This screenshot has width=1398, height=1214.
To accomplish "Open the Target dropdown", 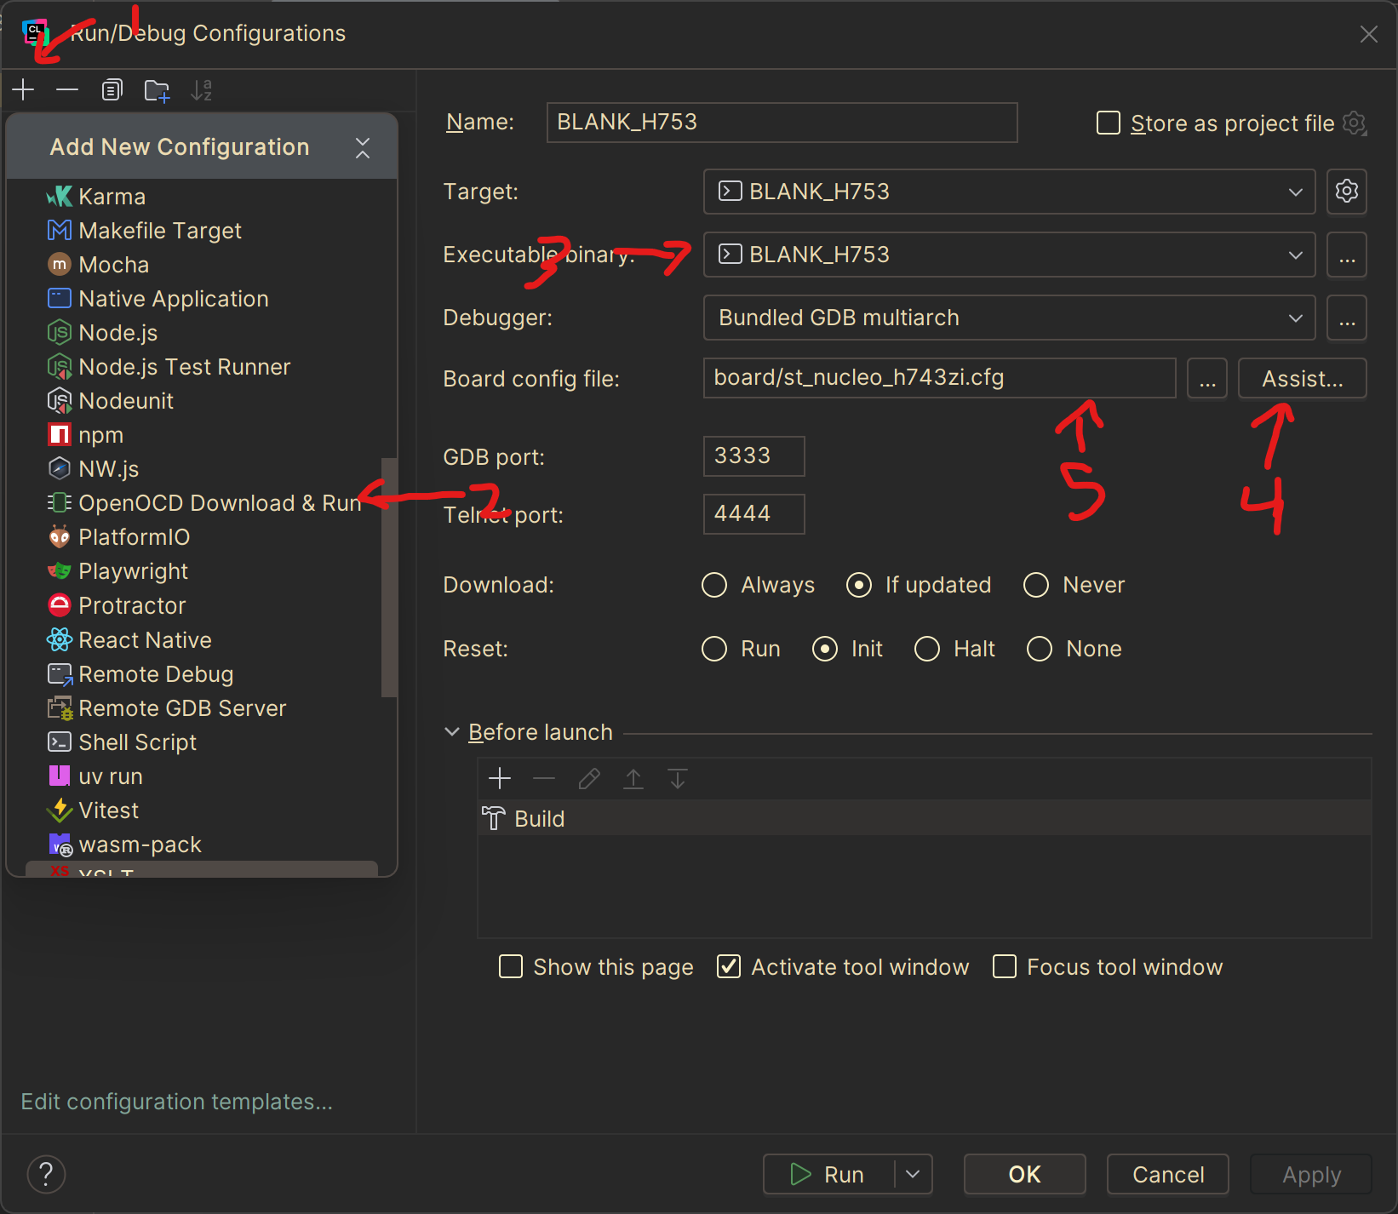I will pyautogui.click(x=1009, y=192).
